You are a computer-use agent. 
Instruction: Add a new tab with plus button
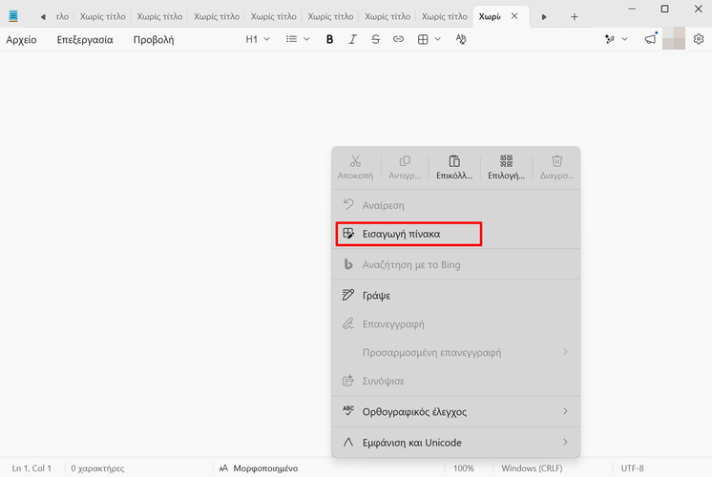pyautogui.click(x=574, y=17)
